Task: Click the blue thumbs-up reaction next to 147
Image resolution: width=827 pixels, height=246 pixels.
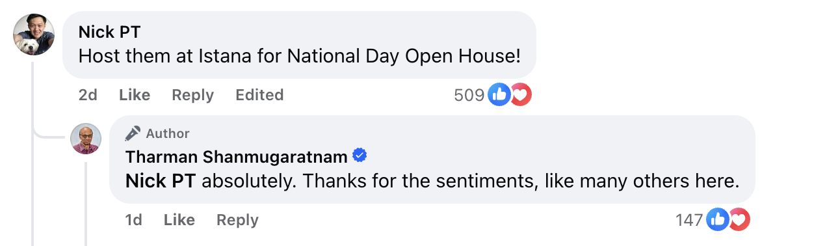Action: click(718, 220)
